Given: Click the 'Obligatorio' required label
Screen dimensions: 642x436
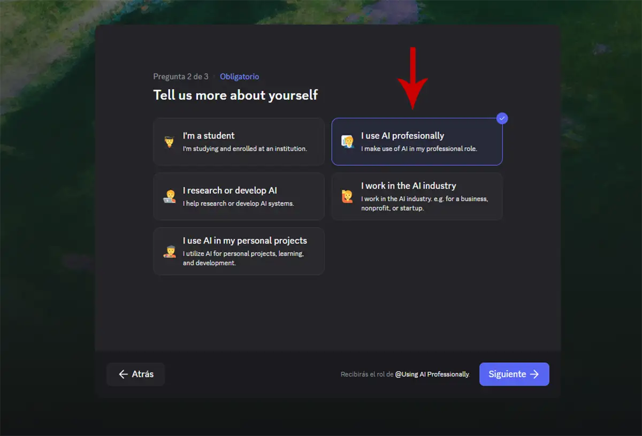Looking at the screenshot, I should [239, 77].
